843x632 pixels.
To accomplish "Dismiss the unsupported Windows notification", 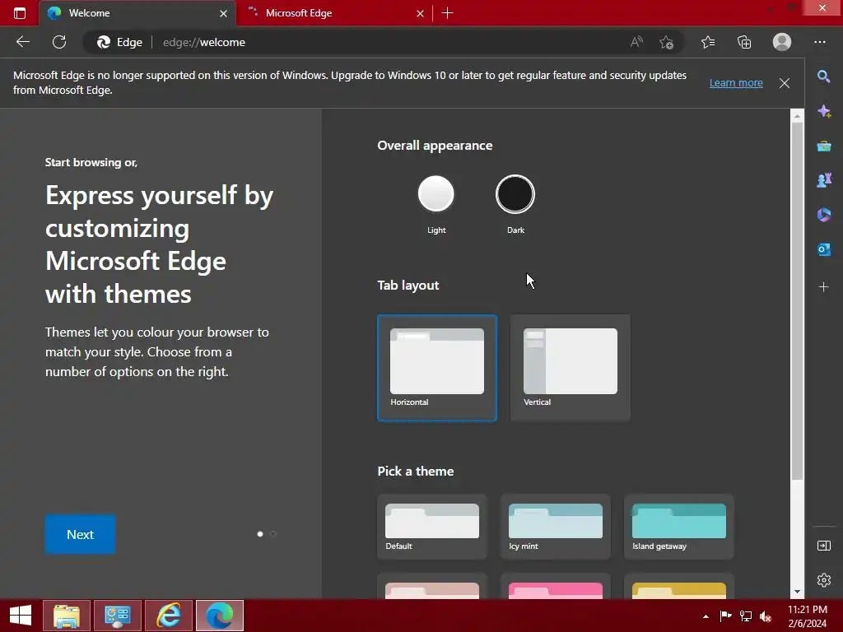I will [785, 83].
